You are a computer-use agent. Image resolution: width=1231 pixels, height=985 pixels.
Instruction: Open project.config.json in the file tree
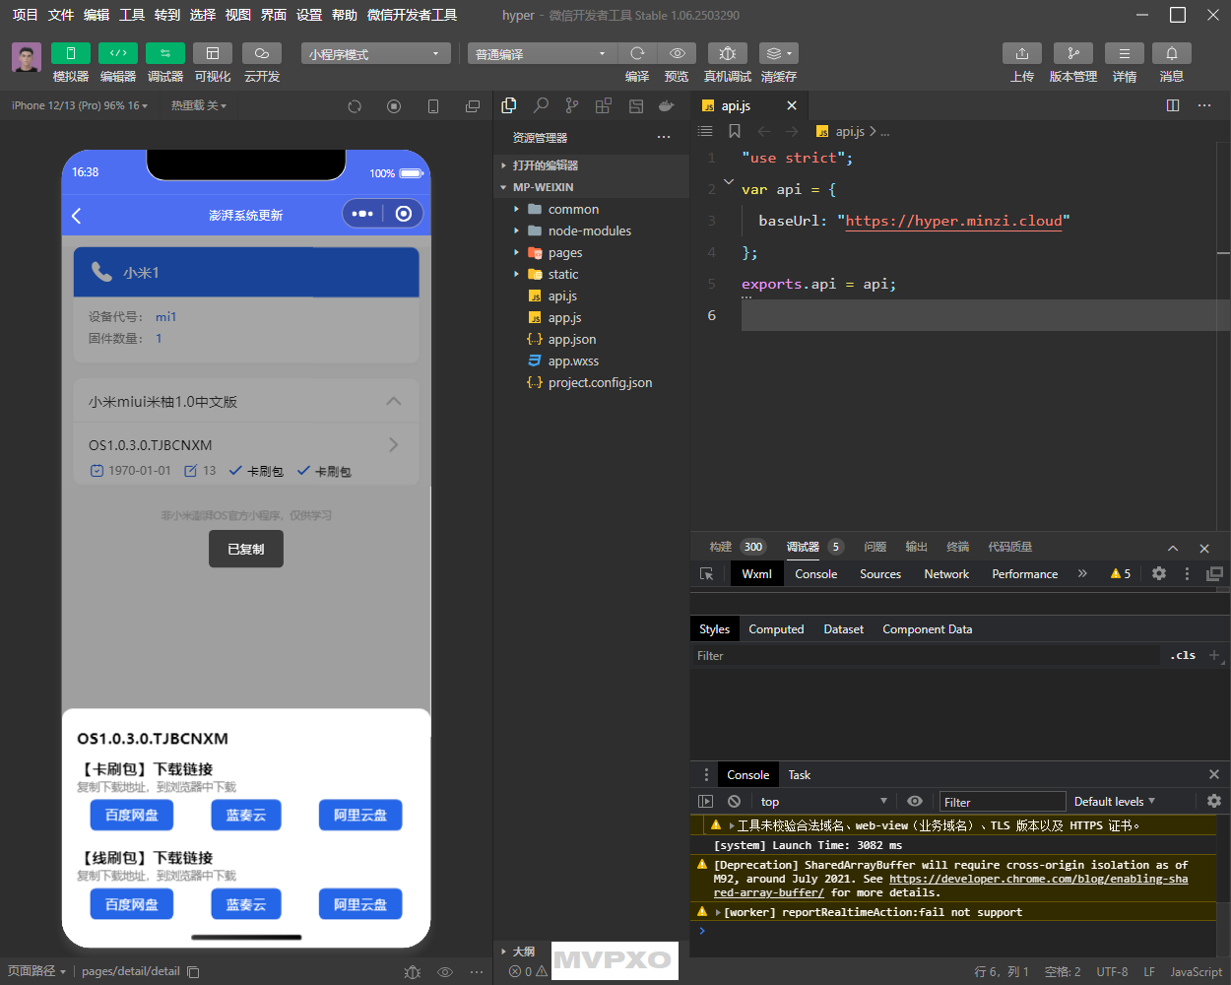click(x=591, y=382)
